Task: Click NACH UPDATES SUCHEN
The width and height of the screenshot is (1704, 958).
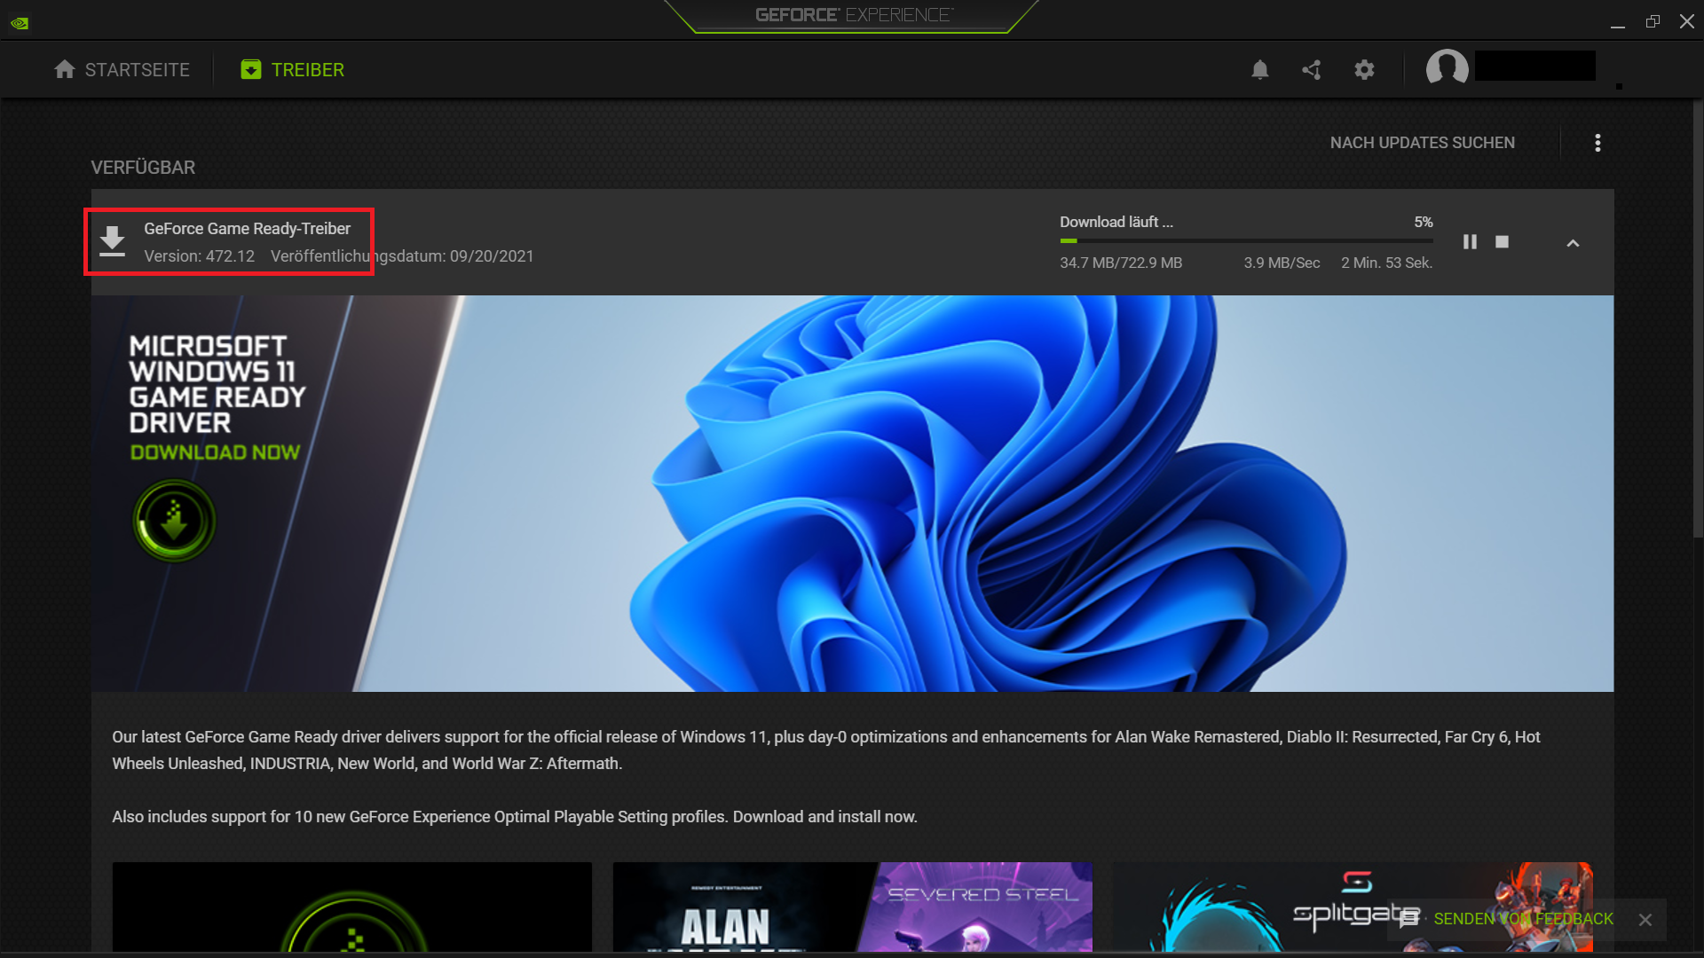Action: pyautogui.click(x=1422, y=142)
